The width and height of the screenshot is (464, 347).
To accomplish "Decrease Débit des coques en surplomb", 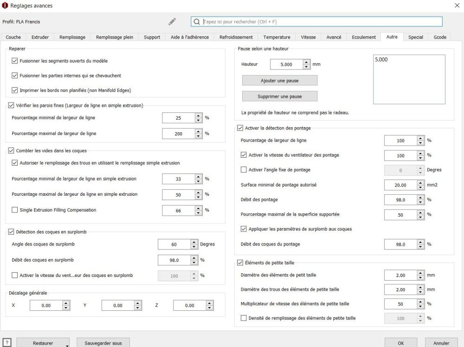I will coord(194,263).
